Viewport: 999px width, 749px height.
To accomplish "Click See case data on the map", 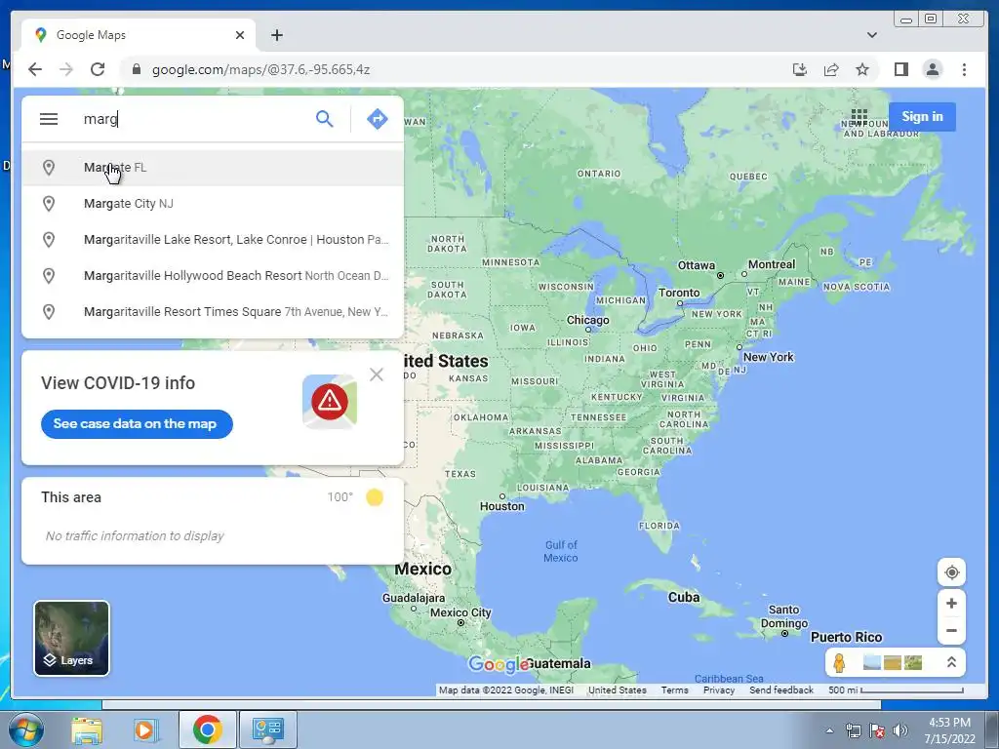I will tap(137, 423).
